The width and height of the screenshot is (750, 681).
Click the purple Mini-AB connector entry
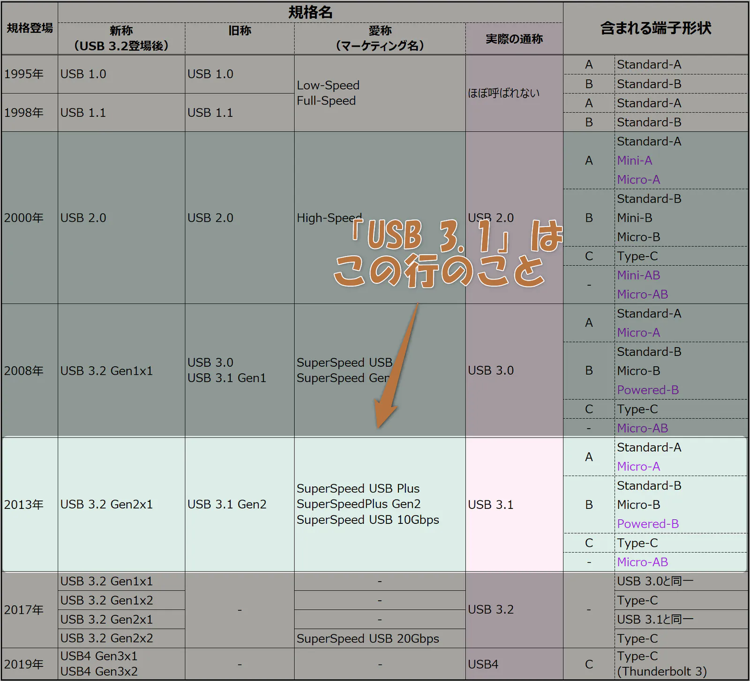tap(638, 275)
